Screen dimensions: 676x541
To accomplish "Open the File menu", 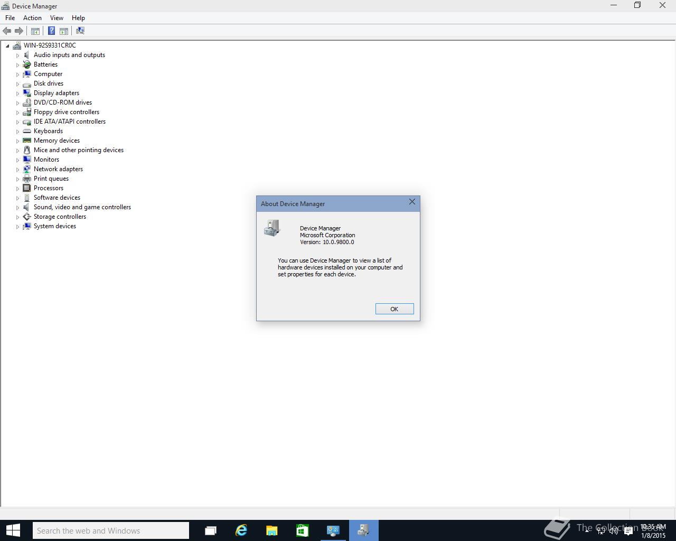I will tap(10, 17).
